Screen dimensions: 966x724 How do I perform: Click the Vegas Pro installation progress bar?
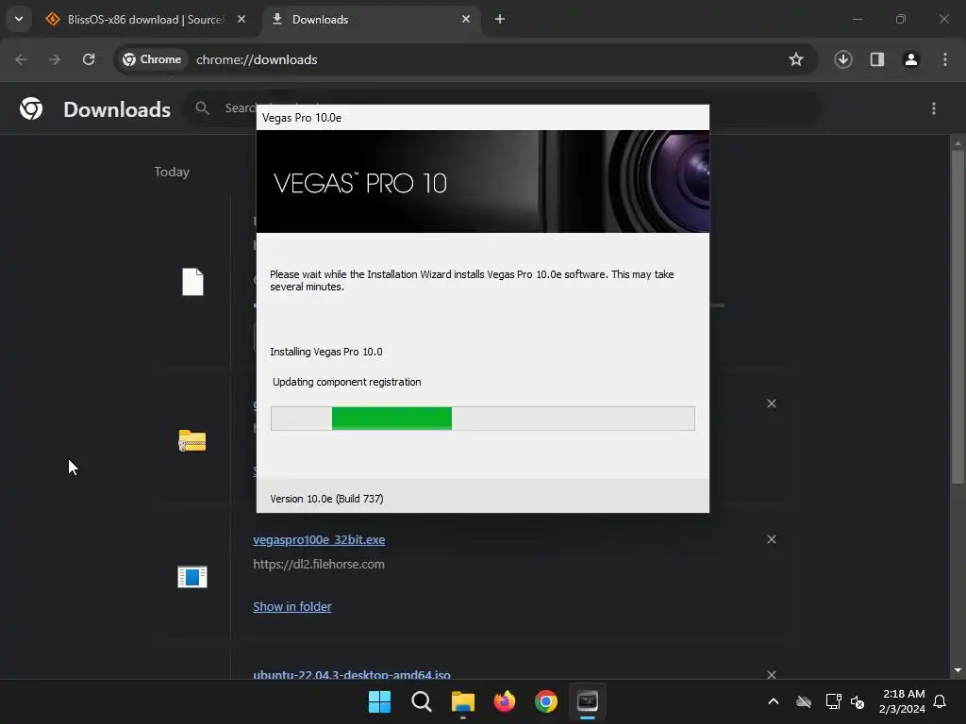click(x=482, y=419)
